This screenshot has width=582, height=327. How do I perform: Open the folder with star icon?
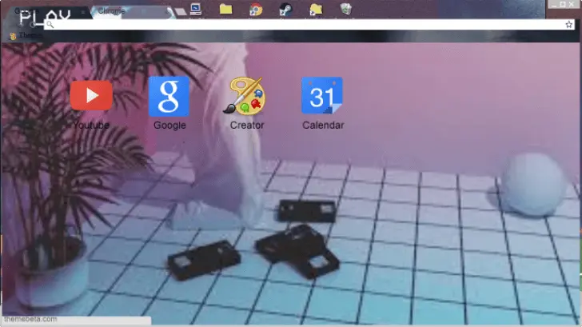coord(316,9)
